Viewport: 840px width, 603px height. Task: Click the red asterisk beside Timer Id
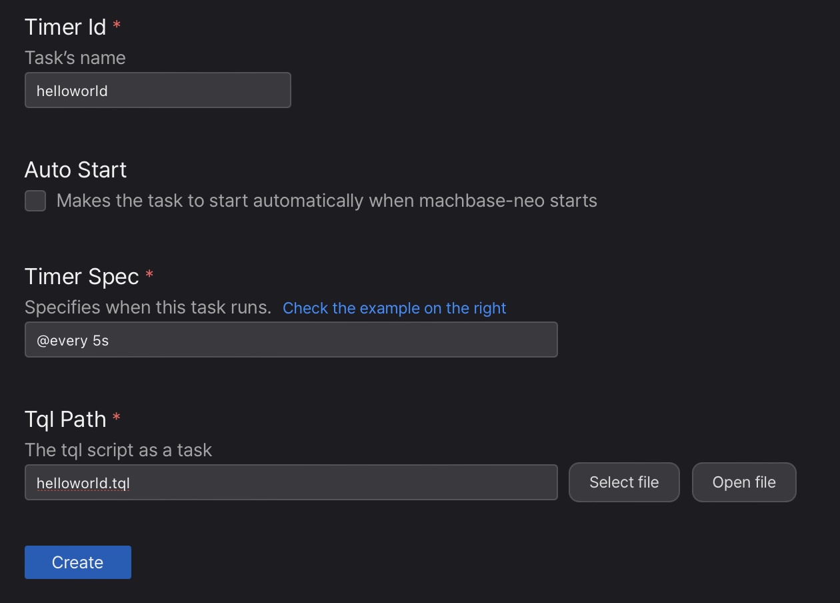[117, 25]
